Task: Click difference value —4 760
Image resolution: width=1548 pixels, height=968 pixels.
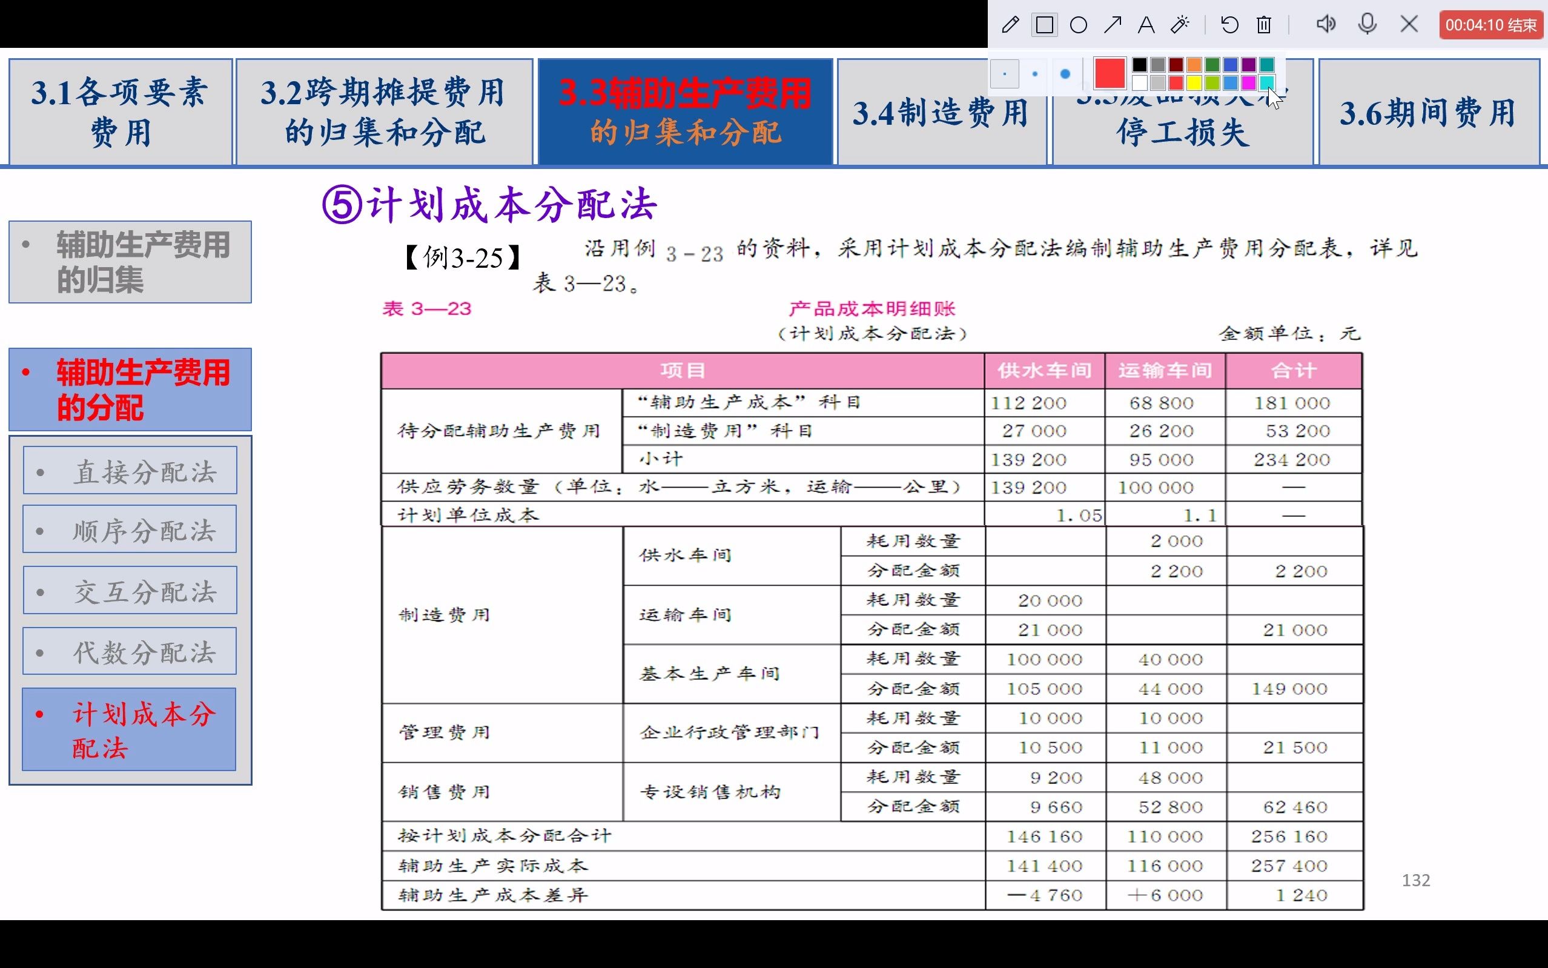Action: point(1045,896)
